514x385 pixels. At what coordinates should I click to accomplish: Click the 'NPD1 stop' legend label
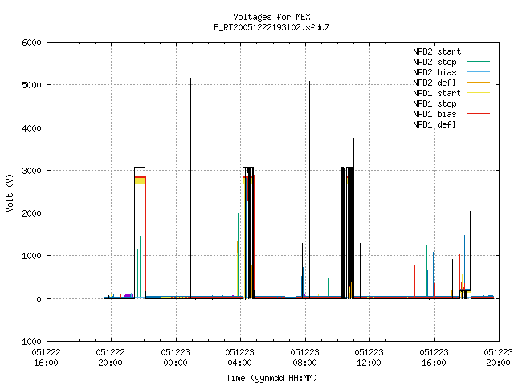click(x=434, y=103)
